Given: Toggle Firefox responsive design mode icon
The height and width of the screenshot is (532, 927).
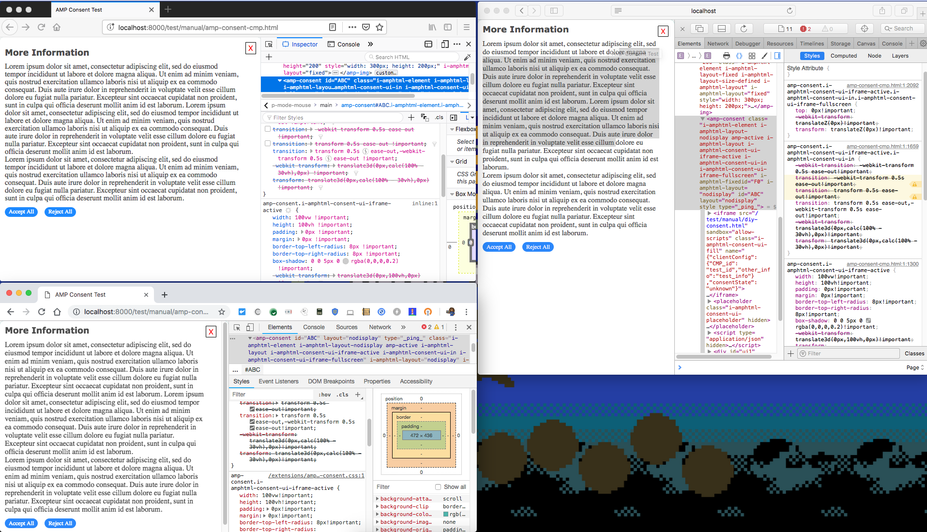Looking at the screenshot, I should pos(445,44).
